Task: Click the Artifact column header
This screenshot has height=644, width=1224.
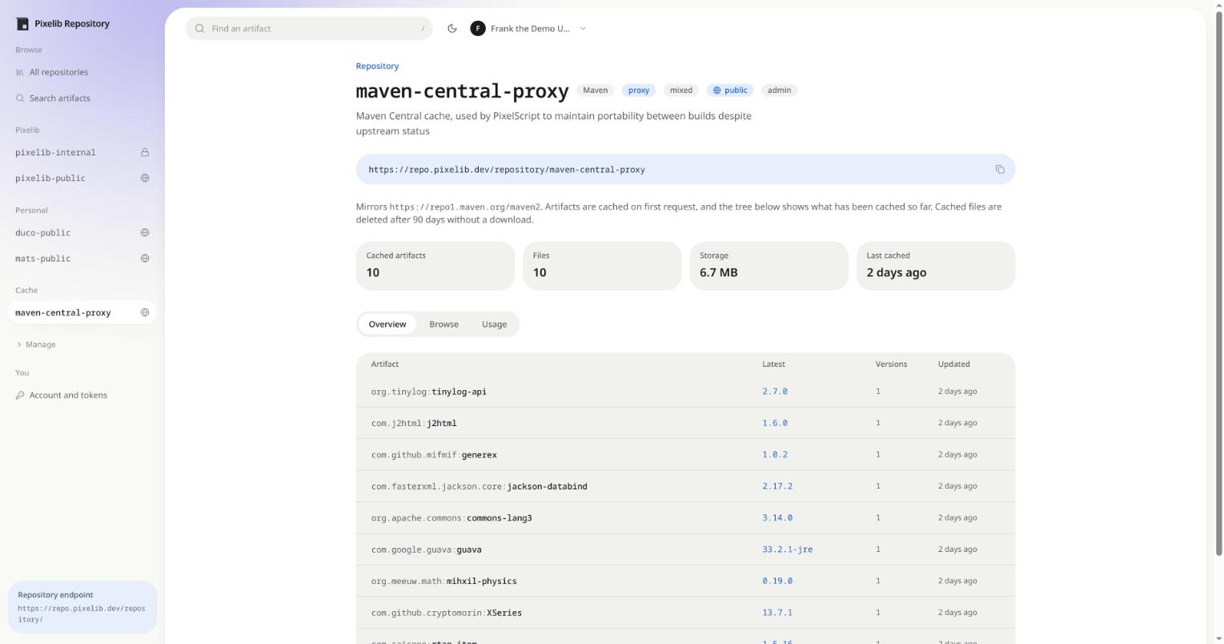Action: tap(384, 364)
